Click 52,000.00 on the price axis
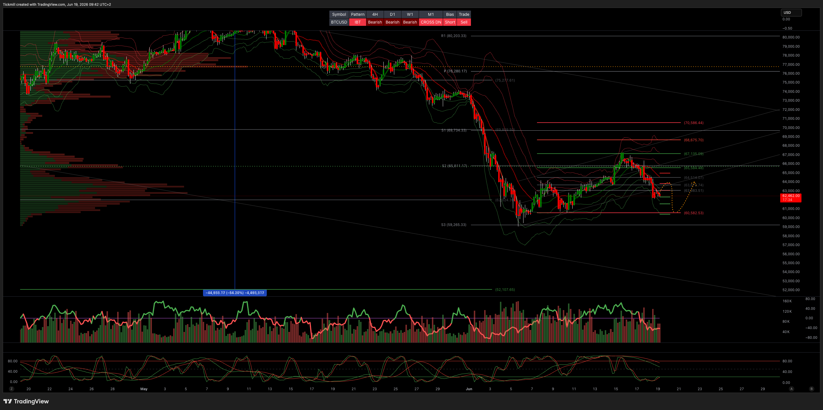 (x=791, y=290)
